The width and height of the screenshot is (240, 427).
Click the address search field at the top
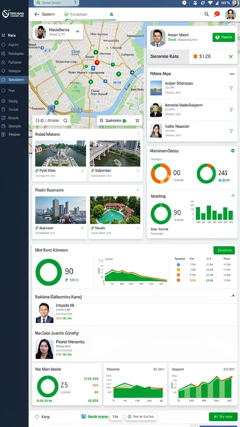point(56,3)
